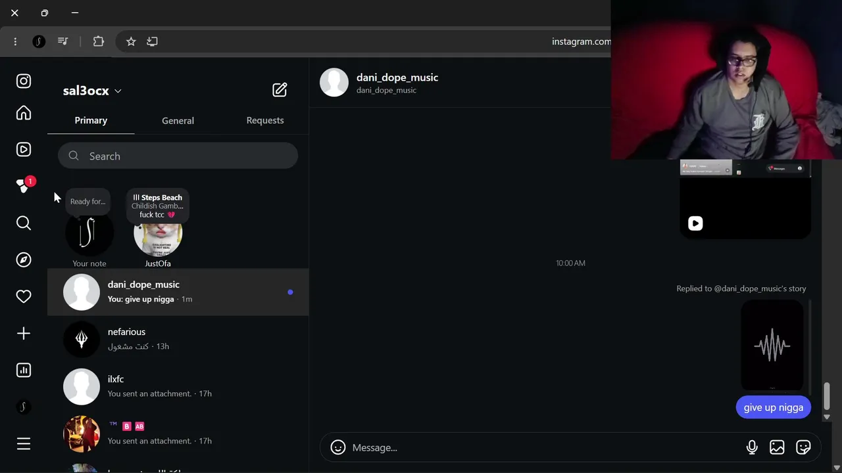Start a new message with compose icon

click(x=280, y=90)
